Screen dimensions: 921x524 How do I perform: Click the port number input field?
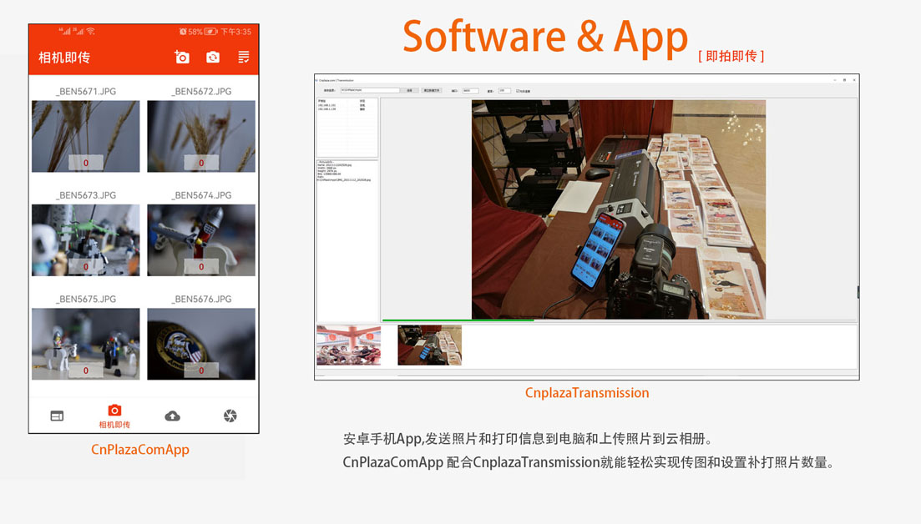pyautogui.click(x=470, y=90)
